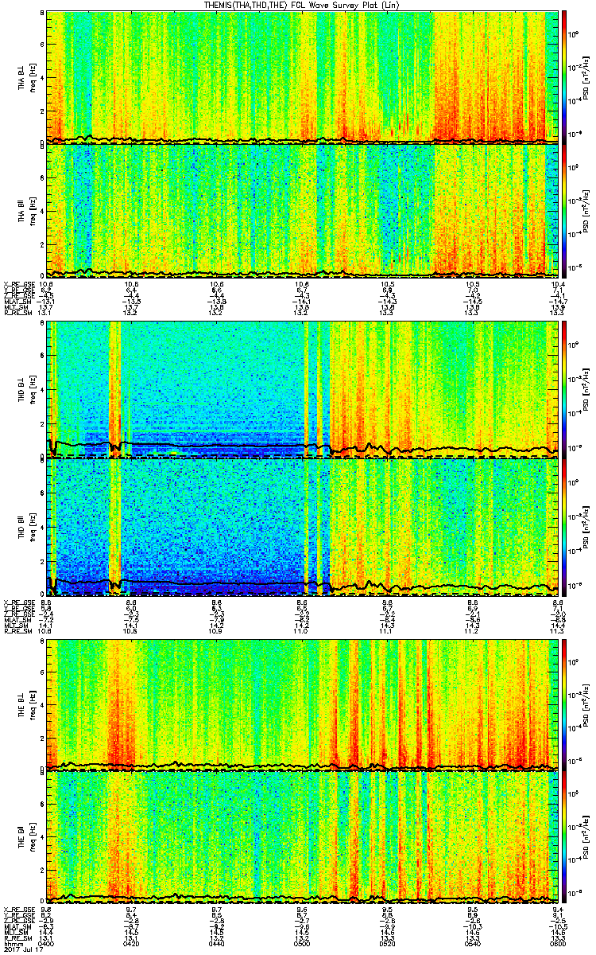Click the THE B-perpendicular PSD color bar
This screenshot has height=955, width=596.
pos(564,704)
